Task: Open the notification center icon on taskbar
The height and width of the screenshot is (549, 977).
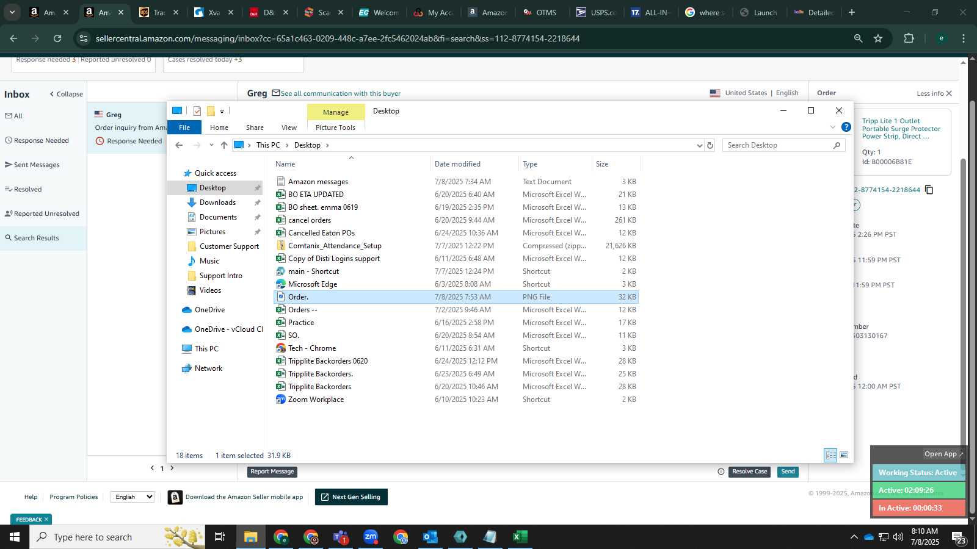Action: coord(959,537)
